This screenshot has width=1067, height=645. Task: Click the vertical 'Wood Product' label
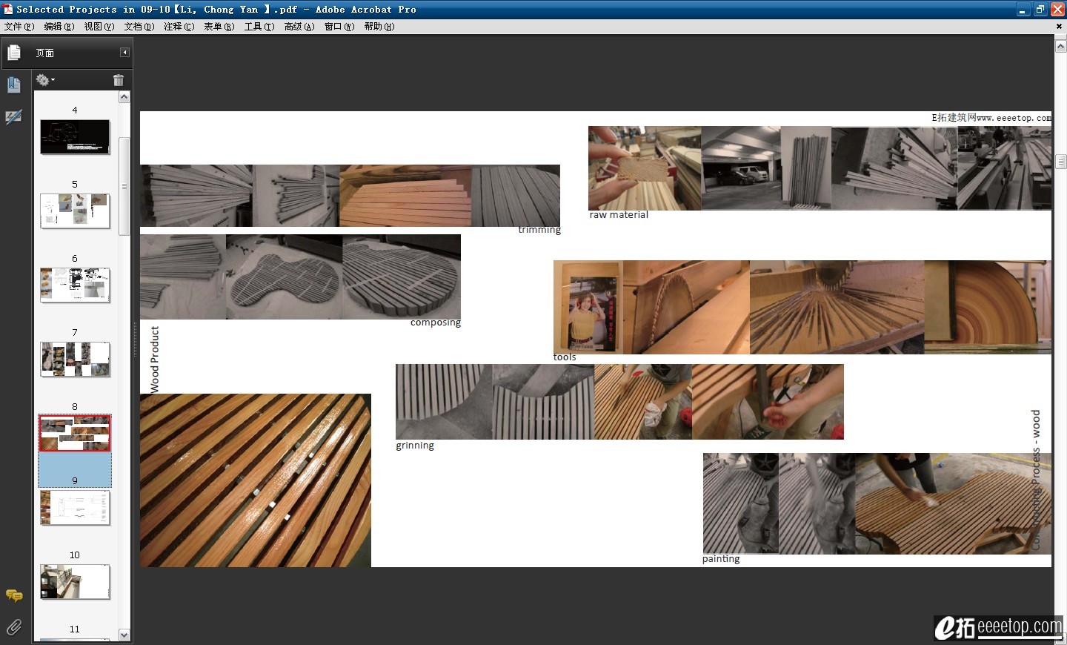pyautogui.click(x=155, y=360)
